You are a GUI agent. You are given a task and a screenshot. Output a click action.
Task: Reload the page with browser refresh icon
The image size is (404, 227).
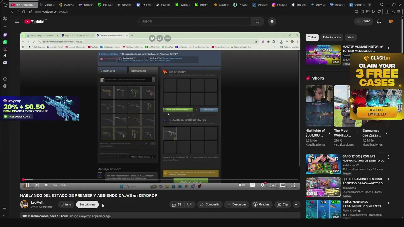pos(23,12)
